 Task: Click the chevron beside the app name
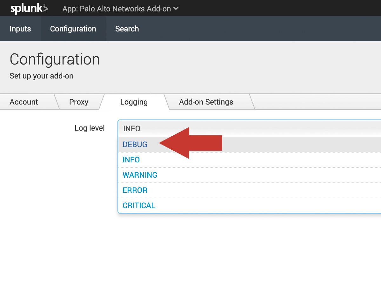click(176, 9)
